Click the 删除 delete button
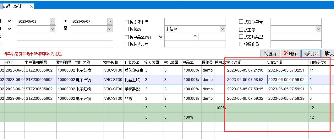The height and width of the screenshot is (139, 334). (290, 54)
